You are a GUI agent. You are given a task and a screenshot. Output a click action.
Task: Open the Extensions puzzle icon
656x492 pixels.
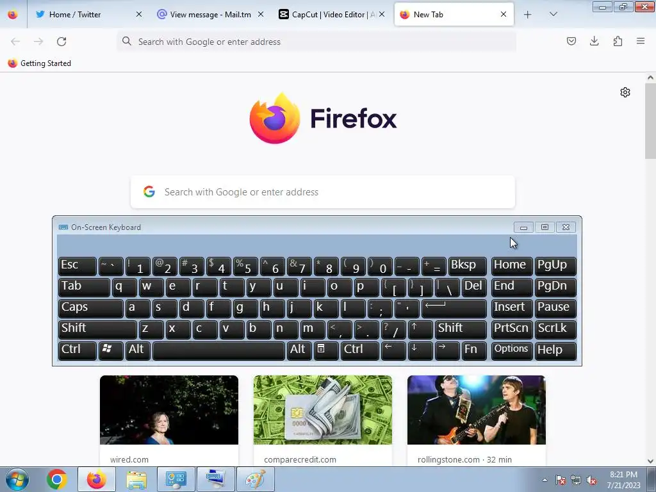(x=618, y=41)
